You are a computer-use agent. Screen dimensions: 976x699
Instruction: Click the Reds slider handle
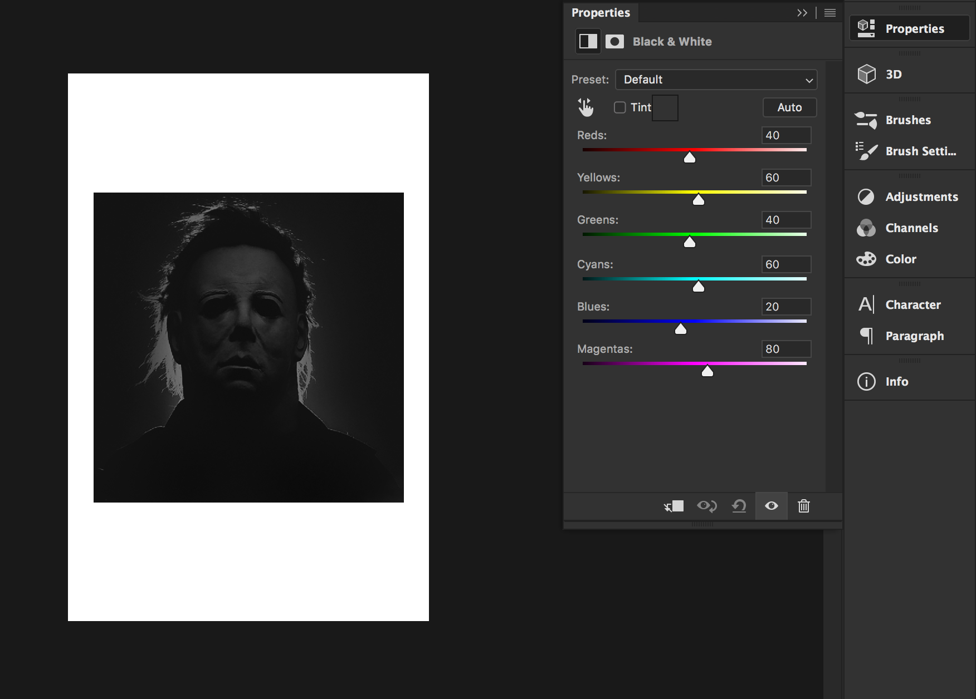690,157
